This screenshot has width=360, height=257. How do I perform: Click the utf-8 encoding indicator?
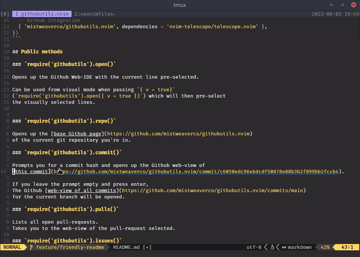(x=254, y=247)
